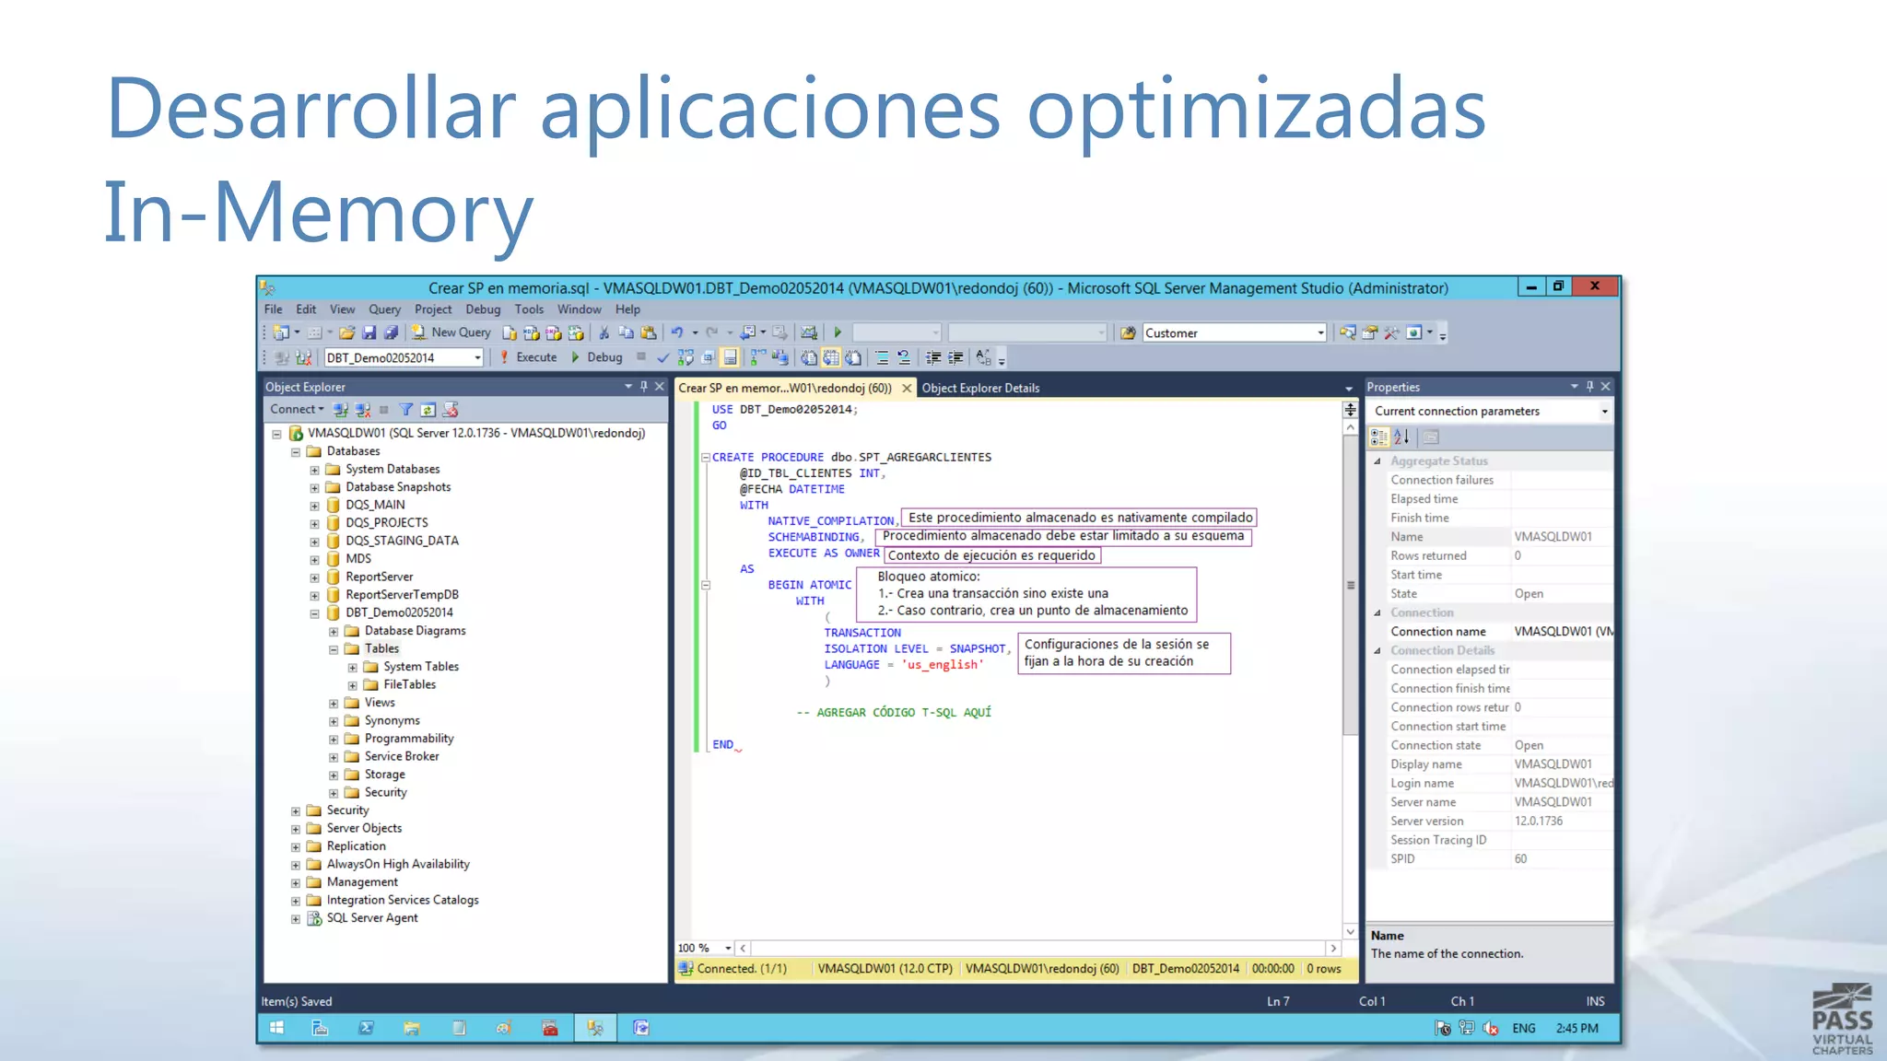Click the split editor handle icon

(1351, 410)
